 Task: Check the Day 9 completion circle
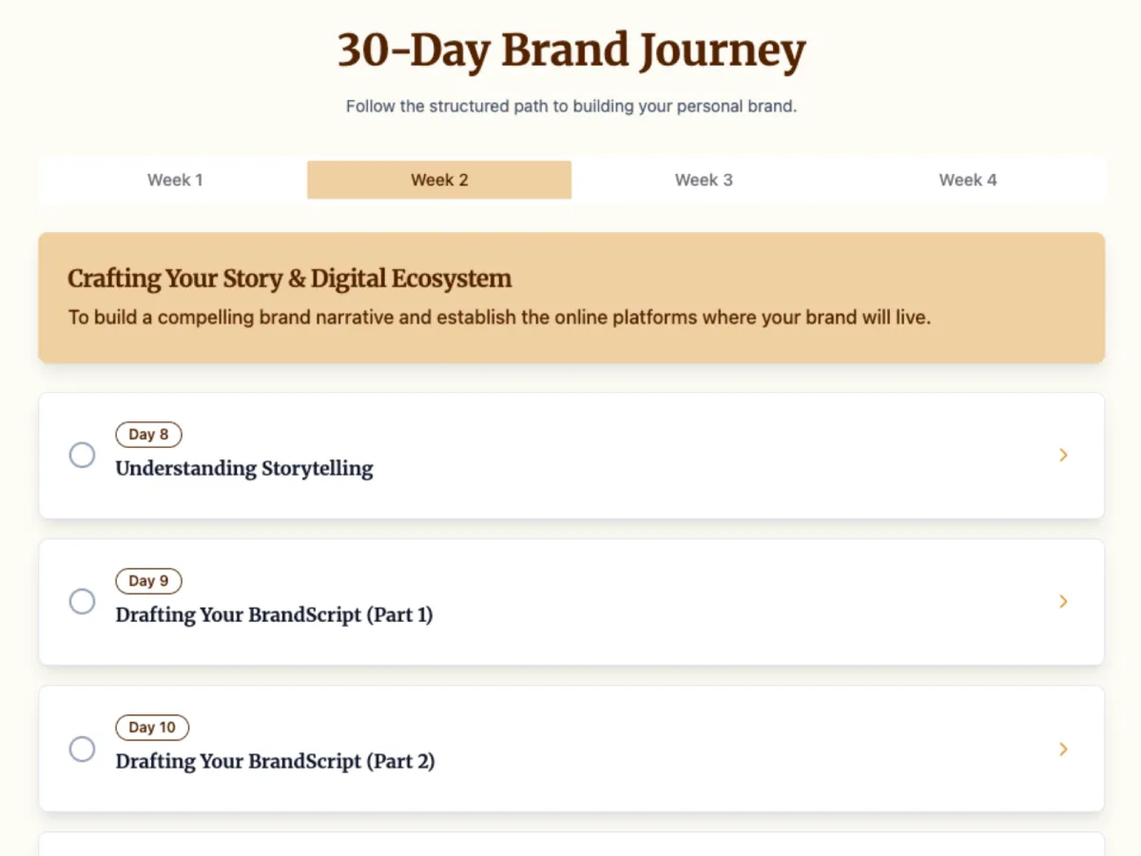tap(83, 602)
